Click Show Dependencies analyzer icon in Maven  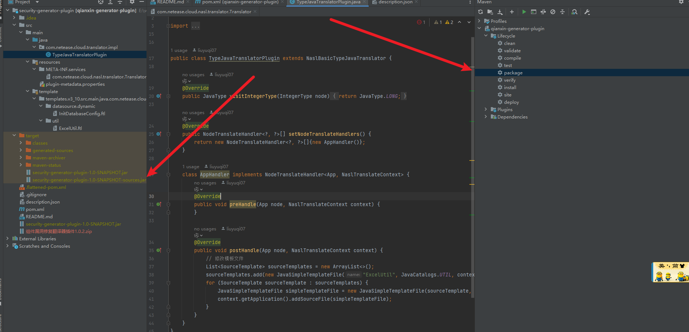pyautogui.click(x=575, y=12)
